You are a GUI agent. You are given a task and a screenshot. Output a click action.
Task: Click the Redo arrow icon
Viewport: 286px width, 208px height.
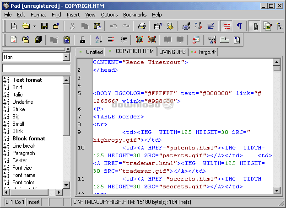coord(126,26)
